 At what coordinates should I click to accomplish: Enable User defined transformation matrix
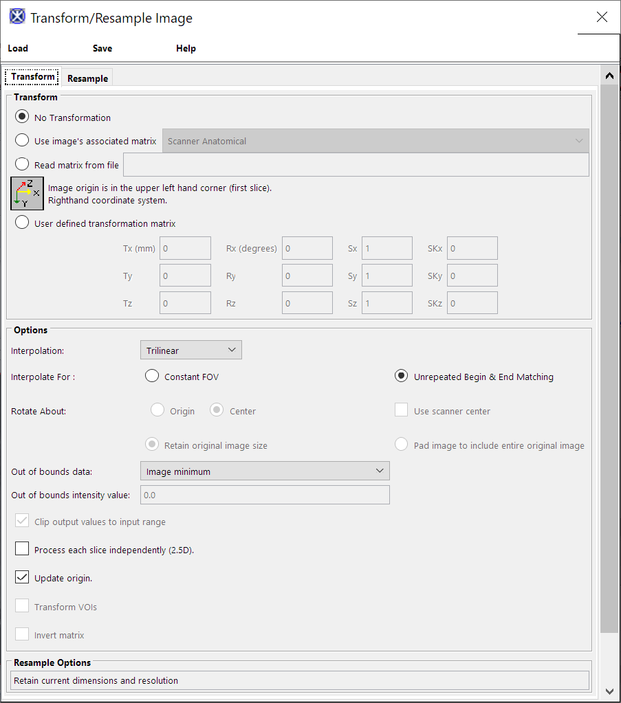pos(22,223)
